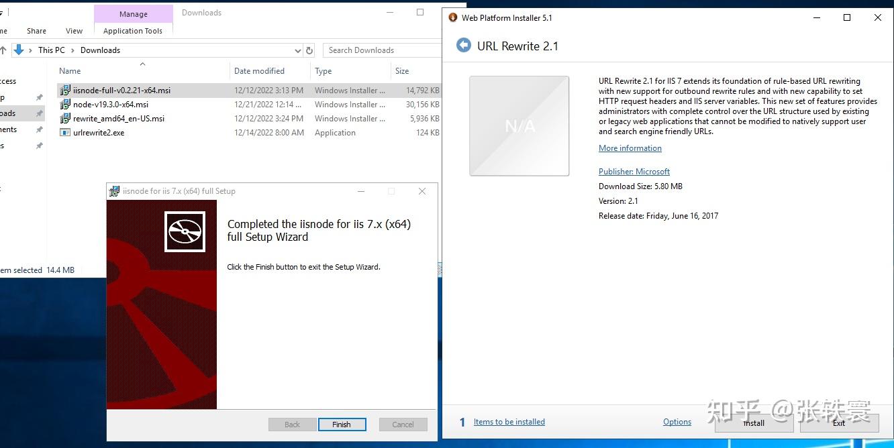Unpin the Downloads folder via its pin icon

[38, 113]
